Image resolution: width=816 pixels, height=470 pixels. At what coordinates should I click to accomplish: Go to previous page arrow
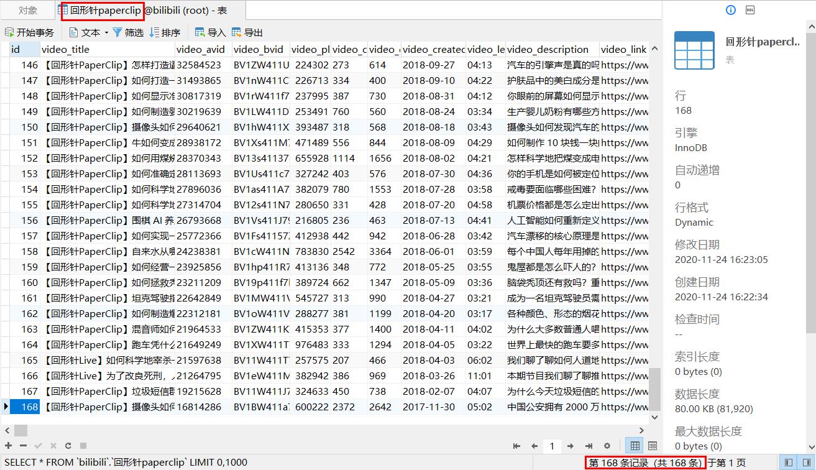click(534, 446)
